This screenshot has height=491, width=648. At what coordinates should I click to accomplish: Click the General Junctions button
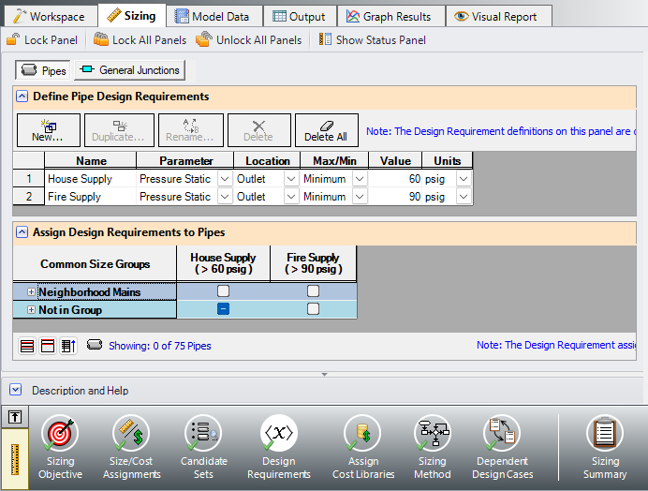130,70
